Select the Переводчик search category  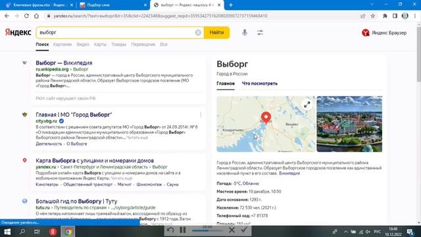click(x=143, y=45)
